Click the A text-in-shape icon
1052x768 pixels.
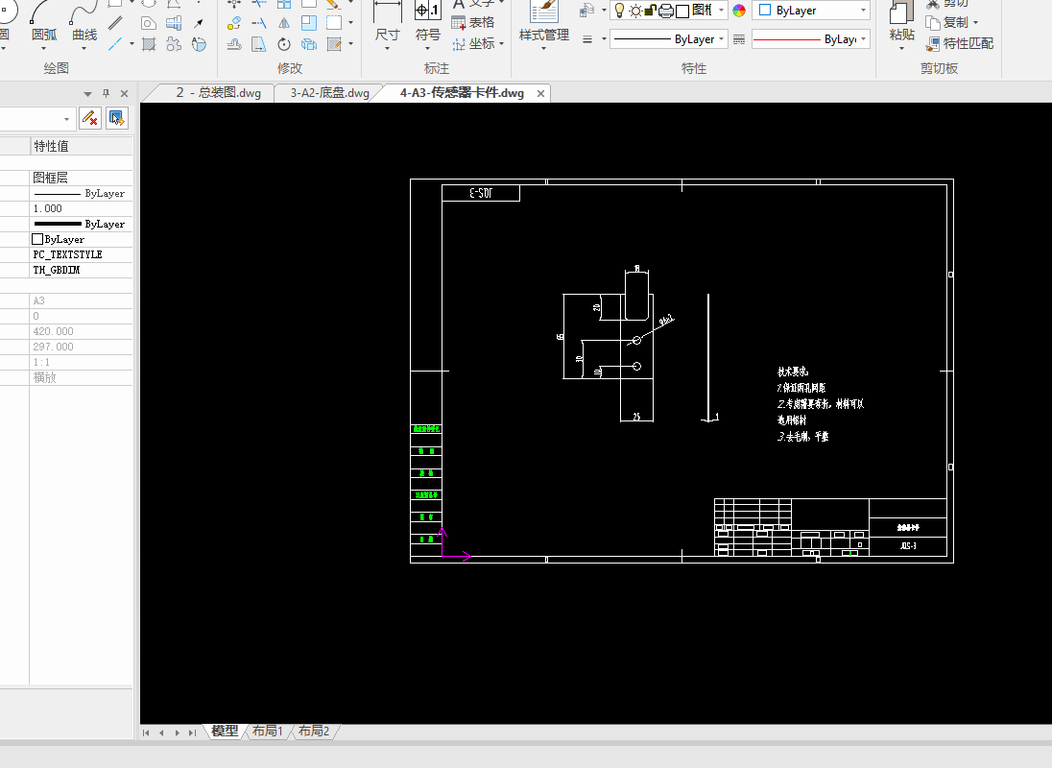coord(200,44)
